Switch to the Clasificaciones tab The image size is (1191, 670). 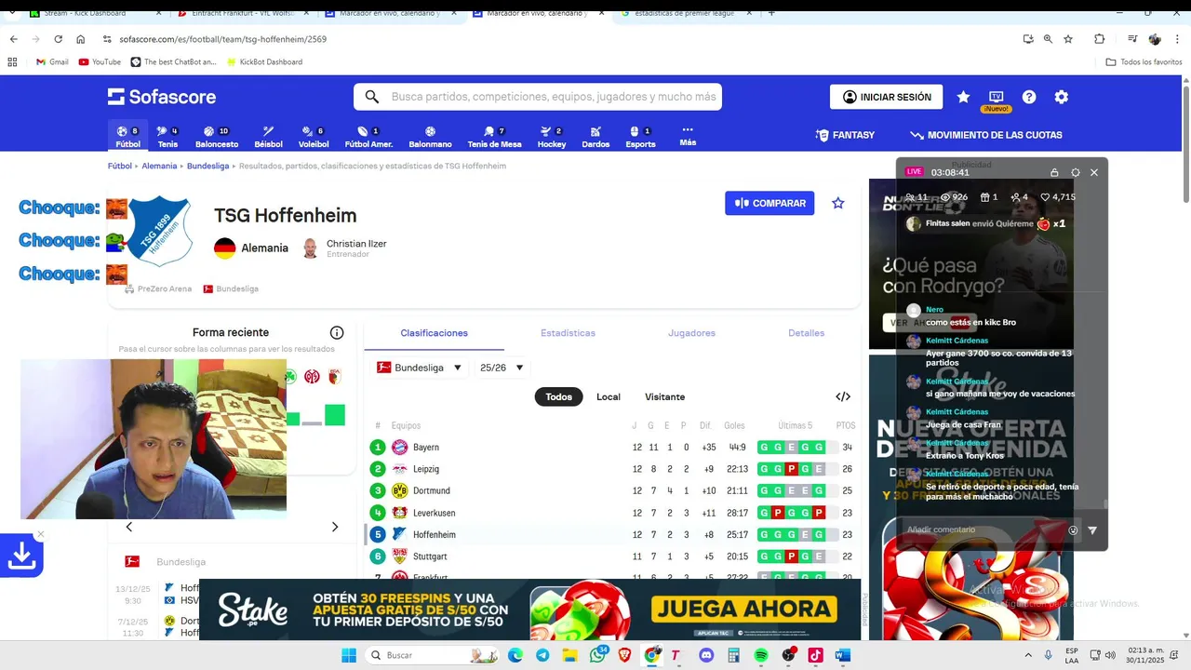[434, 333]
